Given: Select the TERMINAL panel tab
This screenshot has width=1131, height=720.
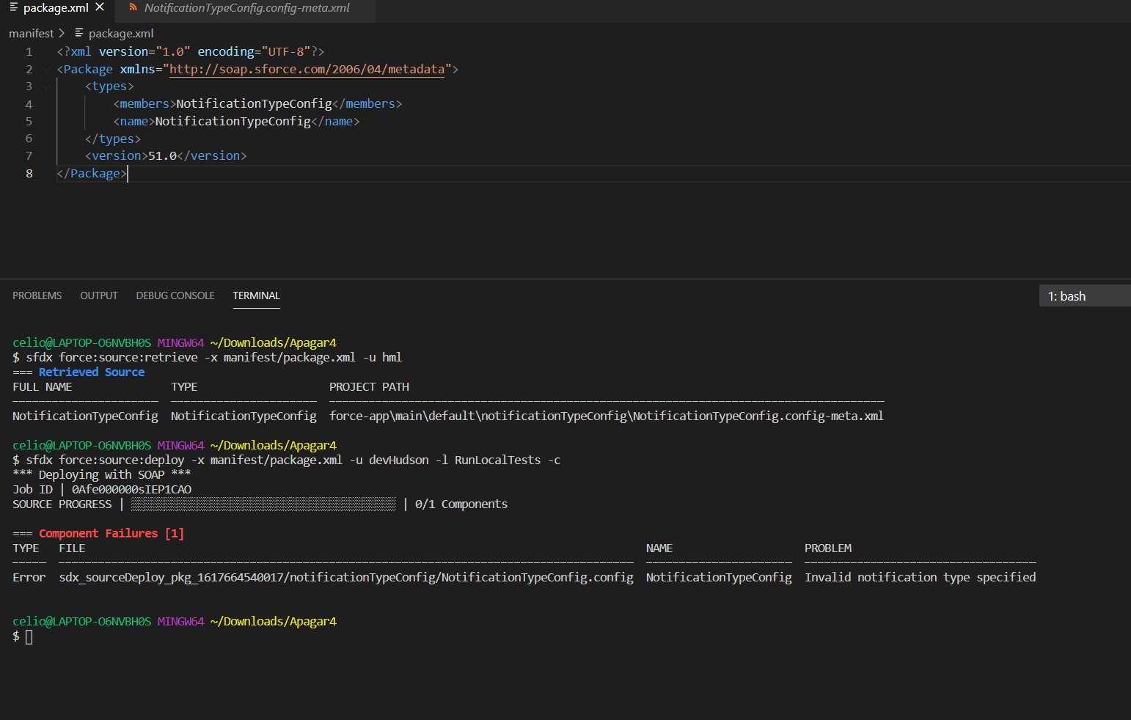Looking at the screenshot, I should (x=256, y=295).
